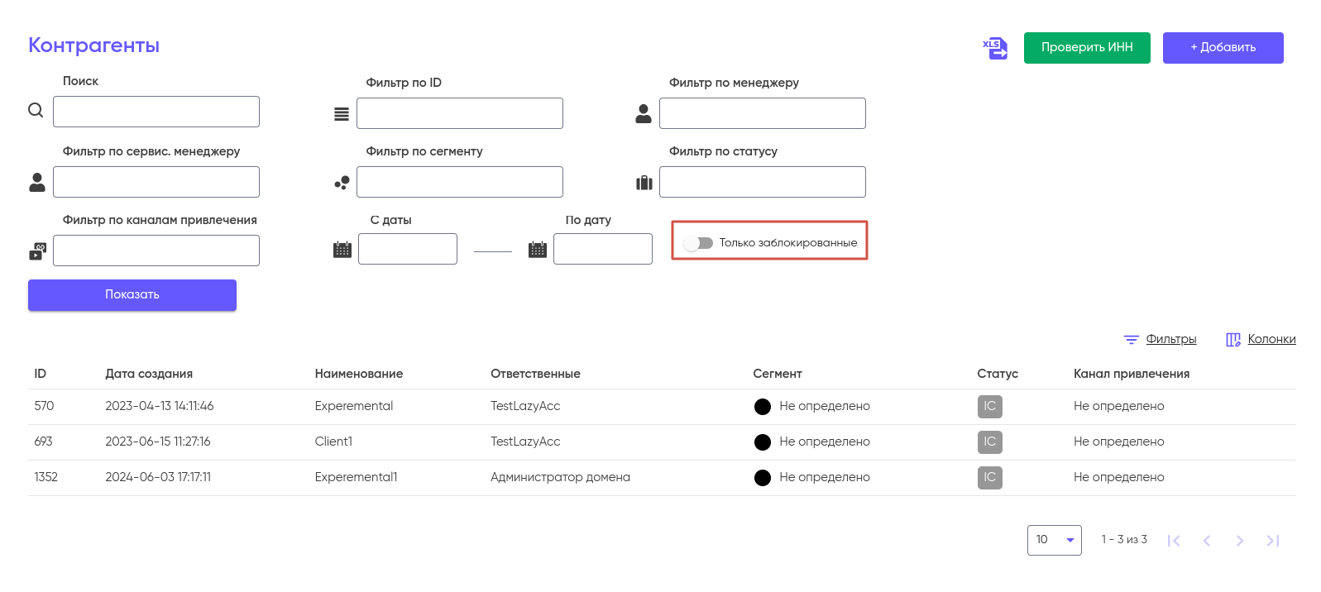The image size is (1321, 592).
Task: Open rows-per-page dropdown showing 10
Action: (x=1054, y=540)
